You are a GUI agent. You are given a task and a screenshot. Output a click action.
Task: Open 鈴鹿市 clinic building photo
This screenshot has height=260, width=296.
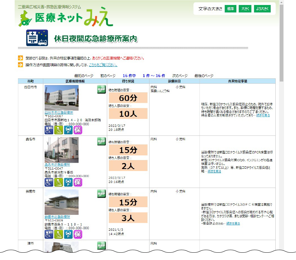pos(62,202)
